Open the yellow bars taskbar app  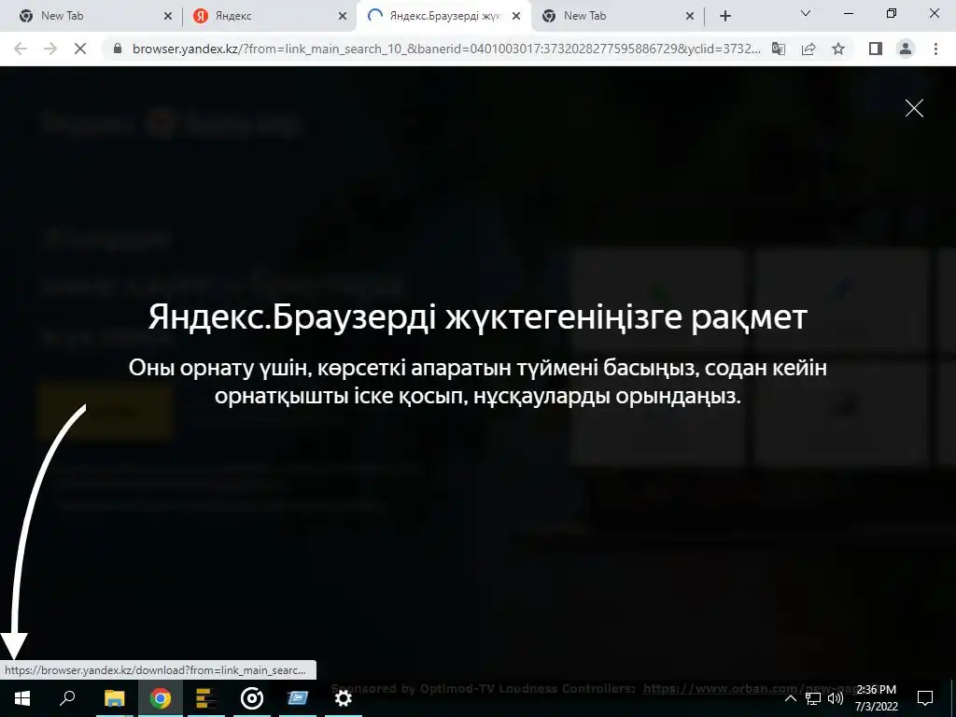[205, 698]
